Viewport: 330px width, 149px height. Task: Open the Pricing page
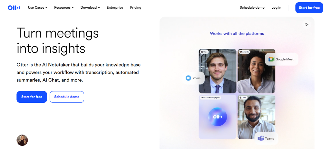pos(136,8)
